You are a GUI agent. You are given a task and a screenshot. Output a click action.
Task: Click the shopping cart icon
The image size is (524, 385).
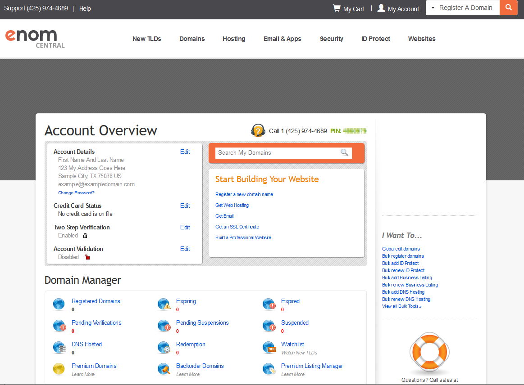pyautogui.click(x=337, y=8)
